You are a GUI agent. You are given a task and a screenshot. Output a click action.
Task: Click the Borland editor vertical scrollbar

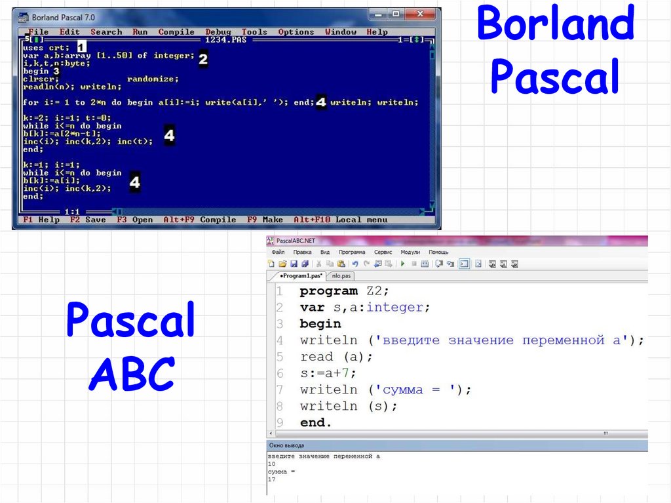pyautogui.click(x=432, y=125)
